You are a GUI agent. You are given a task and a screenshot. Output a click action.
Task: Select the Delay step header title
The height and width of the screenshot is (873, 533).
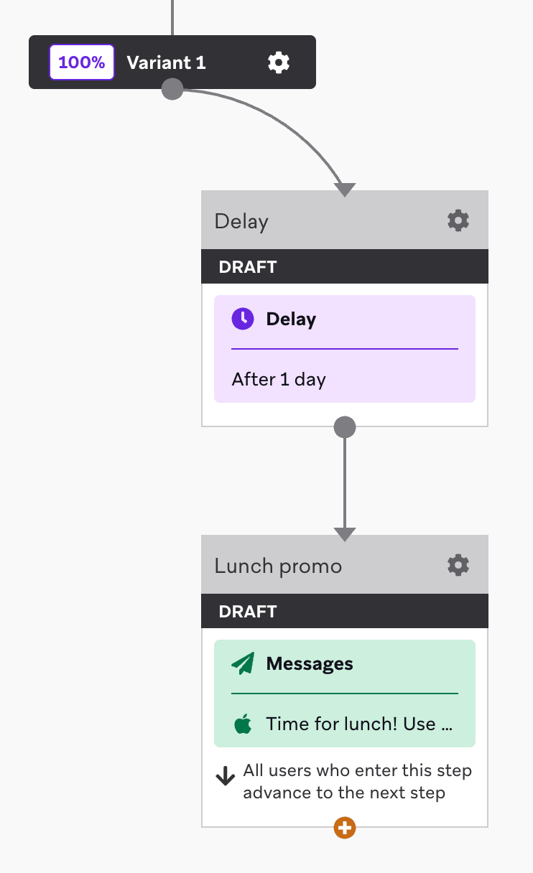pyautogui.click(x=241, y=221)
